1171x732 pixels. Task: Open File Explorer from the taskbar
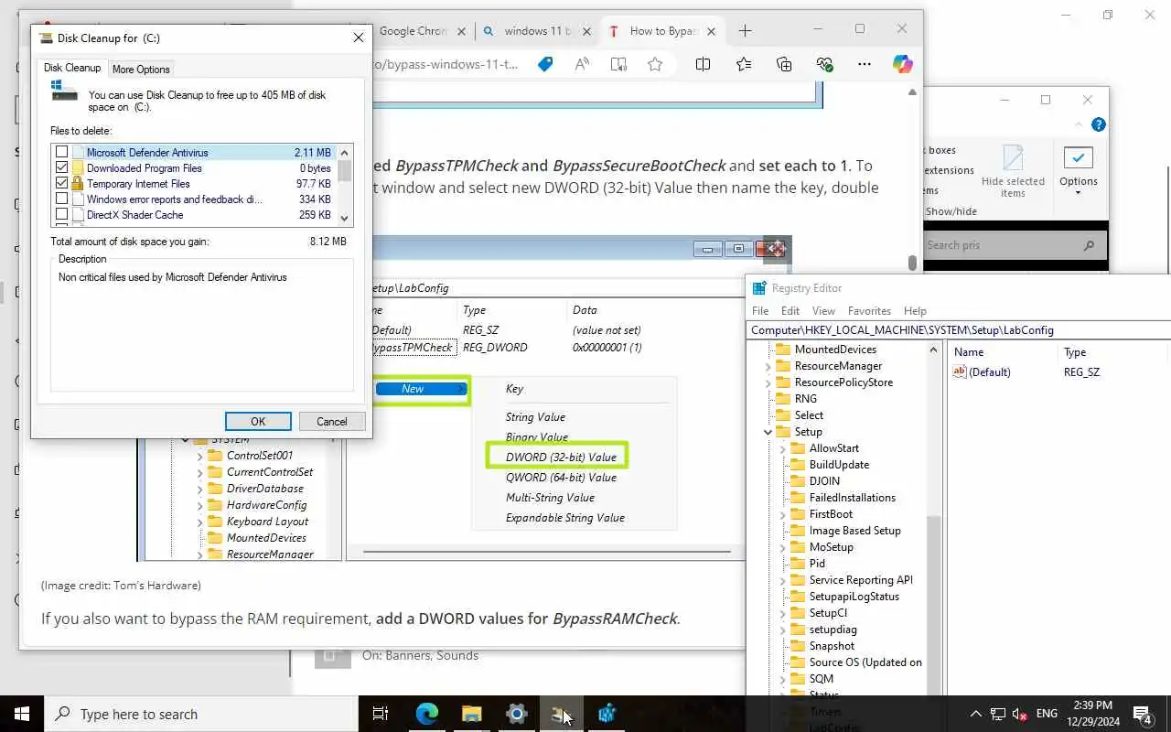coord(471,714)
